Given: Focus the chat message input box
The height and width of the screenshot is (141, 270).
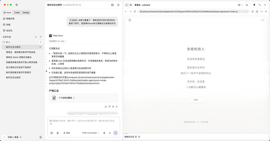Looking at the screenshot, I should (x=83, y=122).
